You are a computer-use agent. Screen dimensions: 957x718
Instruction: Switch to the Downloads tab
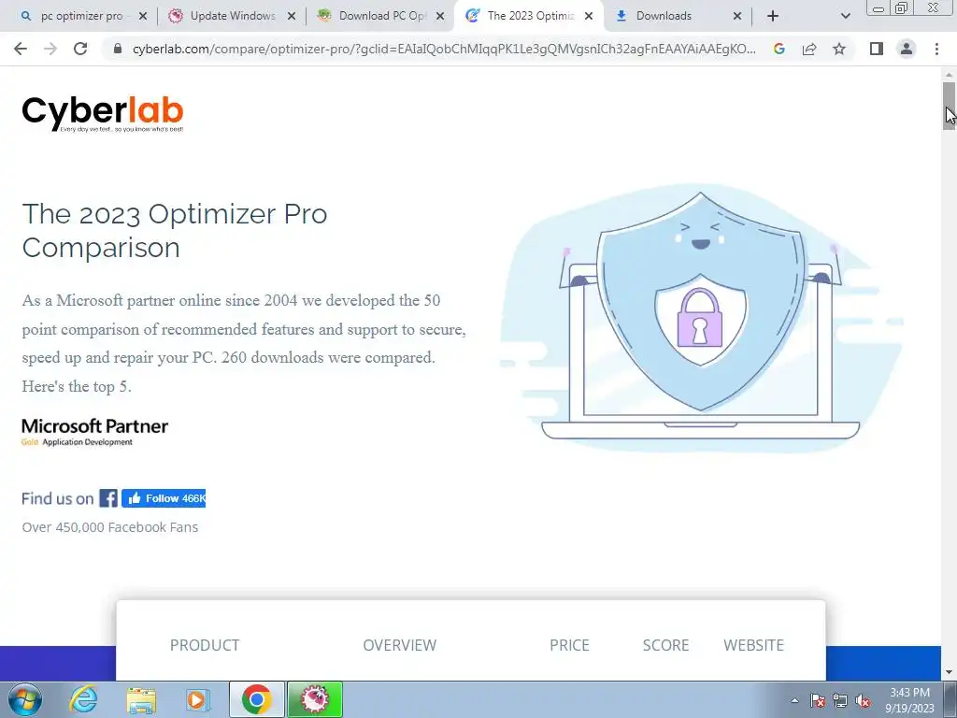(664, 16)
